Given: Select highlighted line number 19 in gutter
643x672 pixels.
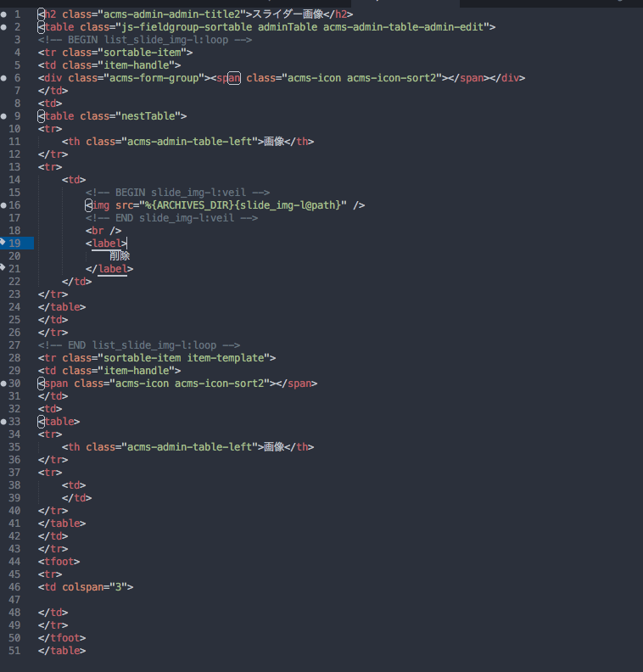Looking at the screenshot, I should click(14, 244).
